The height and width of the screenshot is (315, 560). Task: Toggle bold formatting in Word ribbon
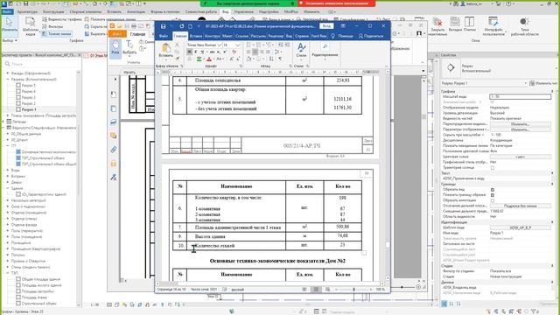coord(190,52)
